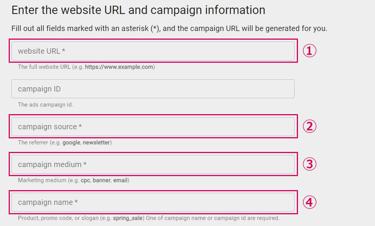Click the bold https://www.example.com example text
Image resolution: width=375 pixels, height=226 pixels.
point(119,67)
